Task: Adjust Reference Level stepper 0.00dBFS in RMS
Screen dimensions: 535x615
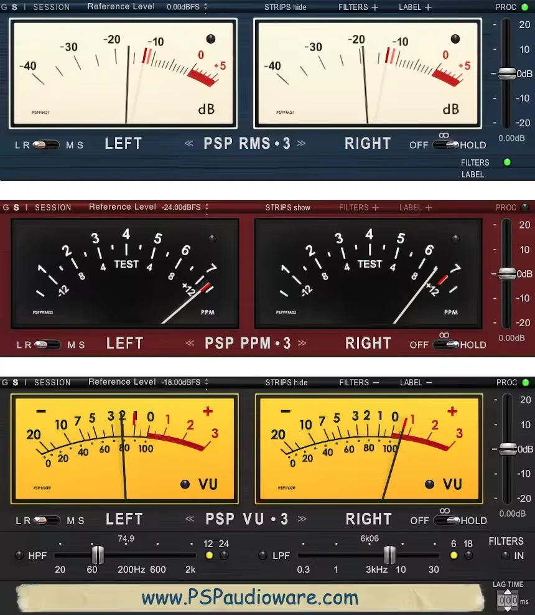Action: [x=206, y=7]
